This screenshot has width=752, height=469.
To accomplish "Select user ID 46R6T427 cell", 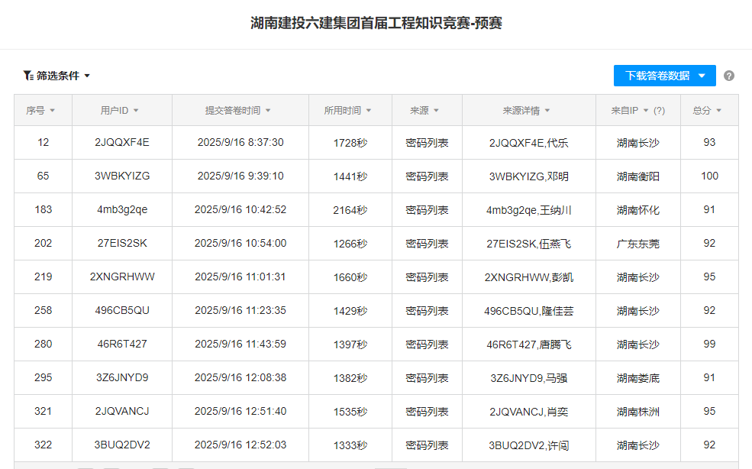I will click(x=122, y=344).
